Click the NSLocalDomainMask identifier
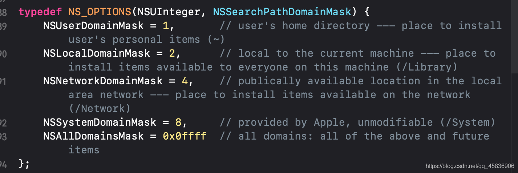 (97, 53)
